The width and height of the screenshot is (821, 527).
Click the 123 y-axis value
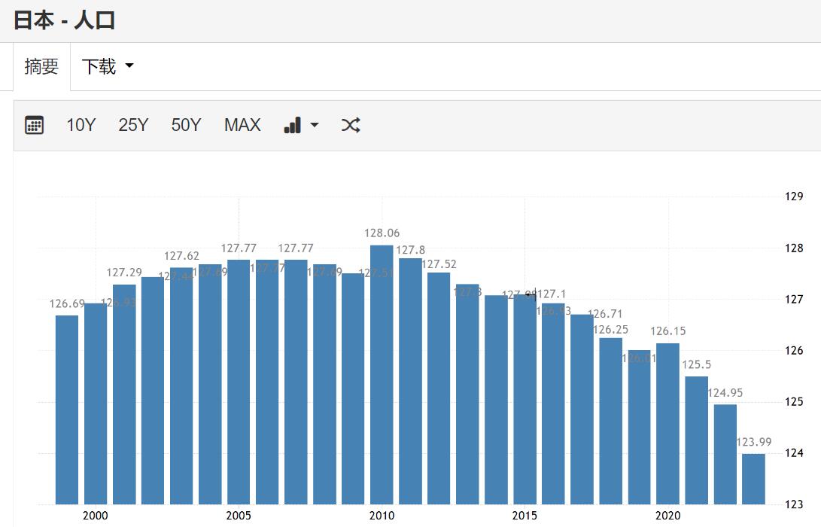coord(794,504)
